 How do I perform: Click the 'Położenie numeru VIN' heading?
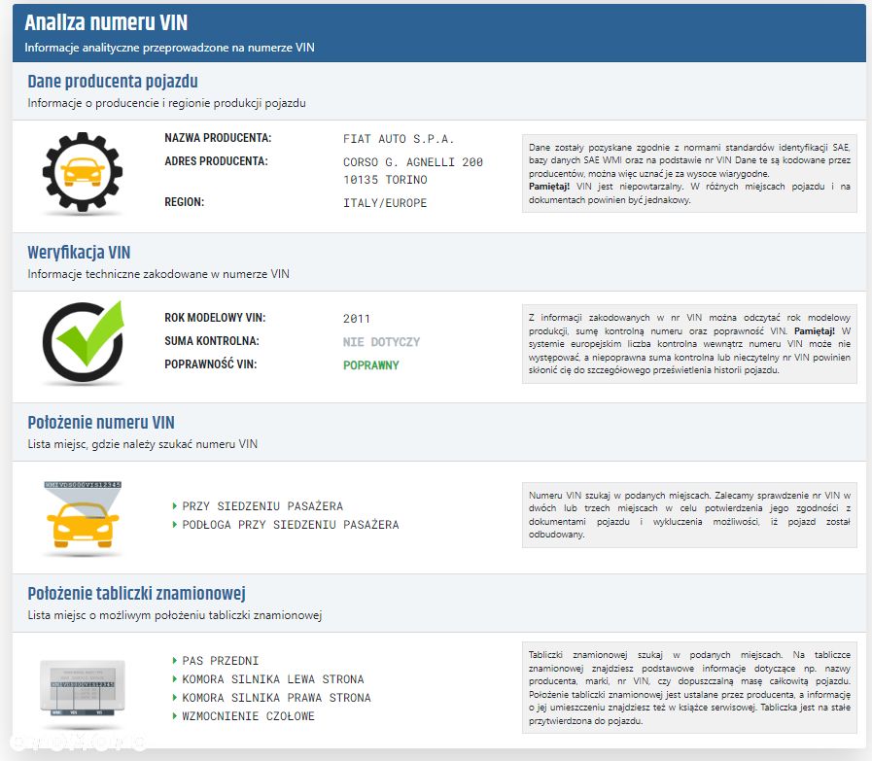(x=101, y=423)
